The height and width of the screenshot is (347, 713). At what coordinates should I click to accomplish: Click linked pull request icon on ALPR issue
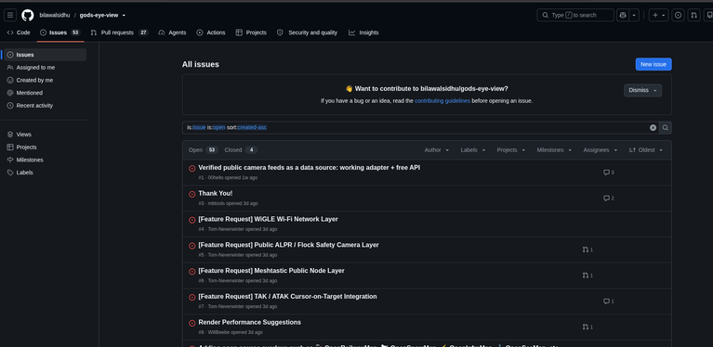pyautogui.click(x=588, y=250)
